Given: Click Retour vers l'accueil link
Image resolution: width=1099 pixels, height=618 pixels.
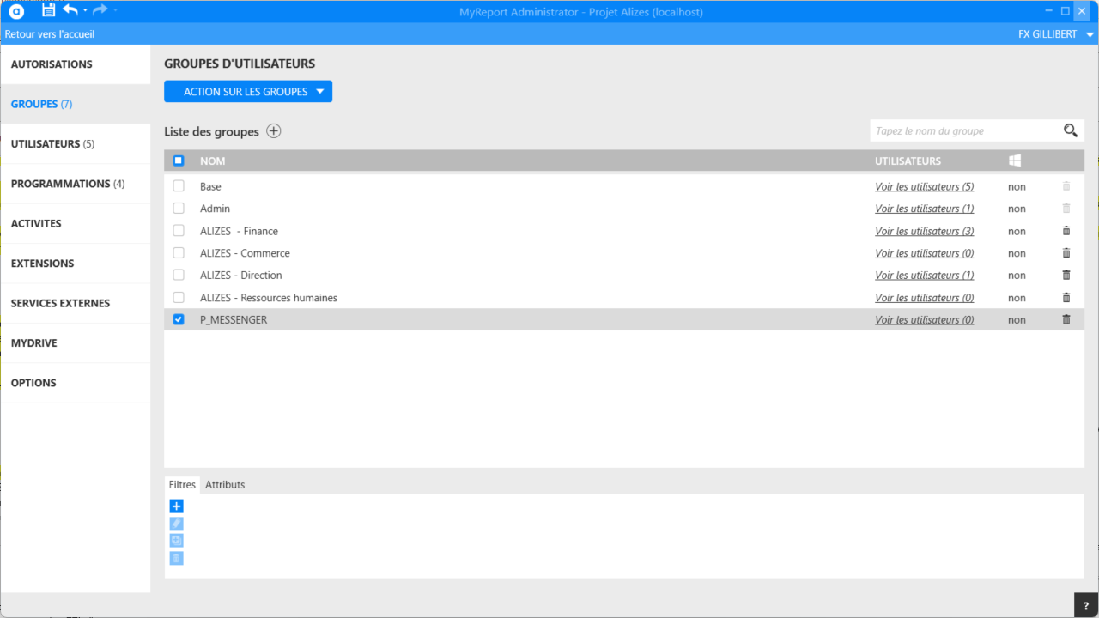Looking at the screenshot, I should coord(50,34).
